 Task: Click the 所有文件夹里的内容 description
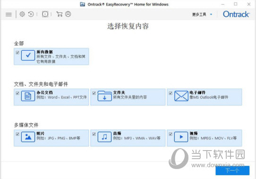click(x=130, y=97)
